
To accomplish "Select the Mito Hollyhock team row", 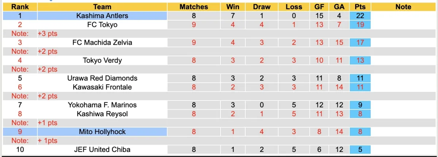I will tap(102, 132).
